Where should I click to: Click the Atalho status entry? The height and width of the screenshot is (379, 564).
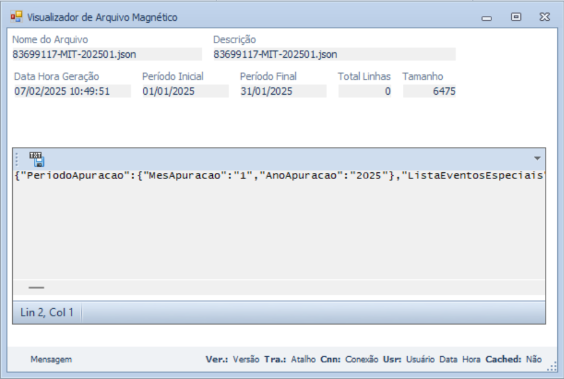click(x=303, y=359)
